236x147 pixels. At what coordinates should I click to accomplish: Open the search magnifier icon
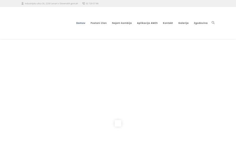point(213,23)
